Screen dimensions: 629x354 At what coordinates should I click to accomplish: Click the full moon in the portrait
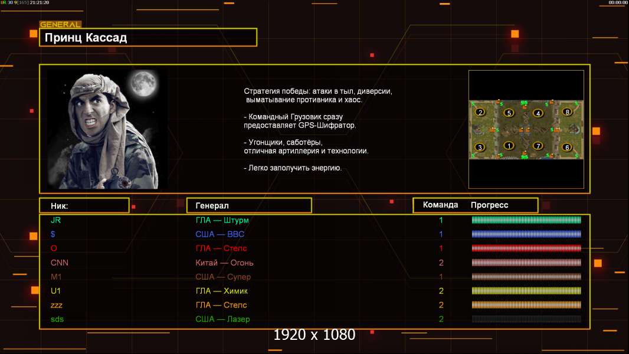(143, 83)
